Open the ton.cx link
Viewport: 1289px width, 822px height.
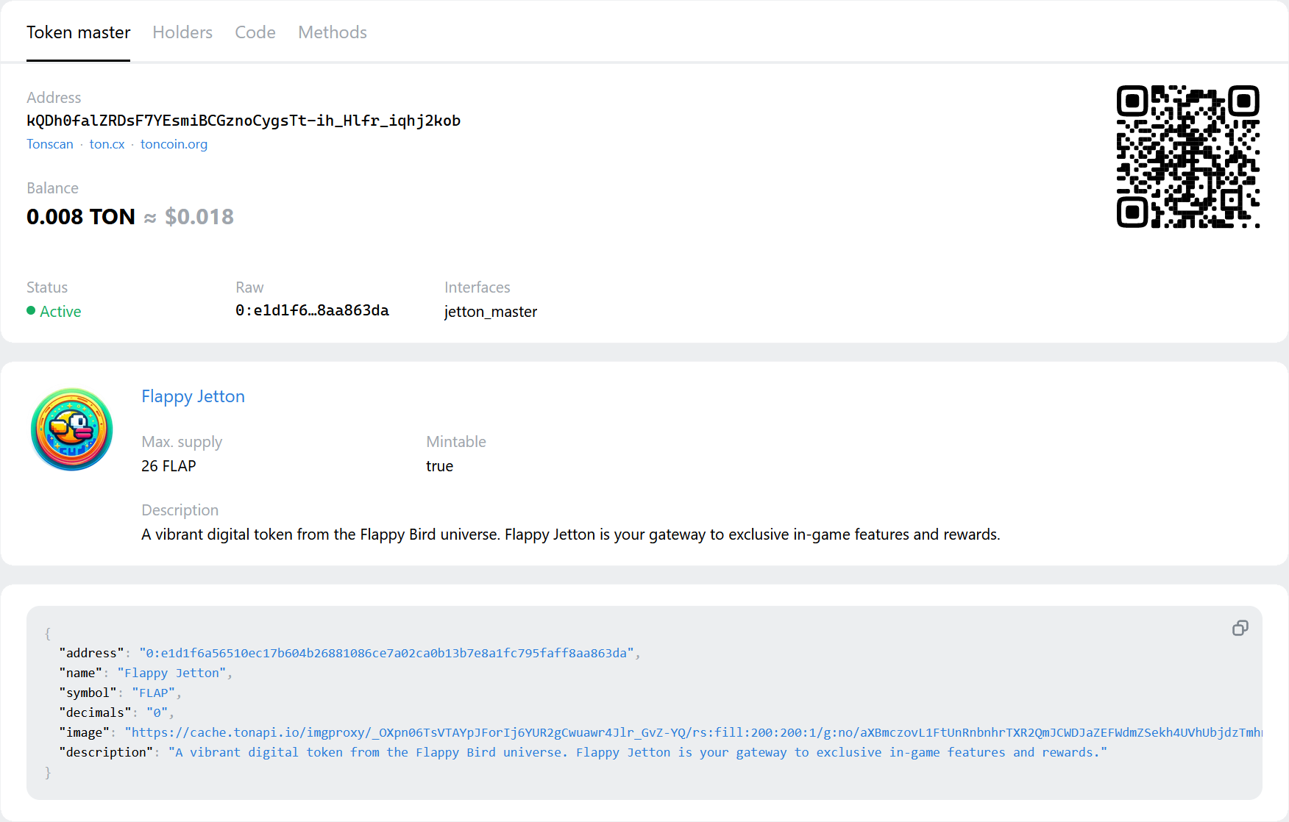pyautogui.click(x=107, y=144)
